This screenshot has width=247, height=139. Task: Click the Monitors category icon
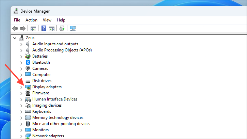pos(28,130)
